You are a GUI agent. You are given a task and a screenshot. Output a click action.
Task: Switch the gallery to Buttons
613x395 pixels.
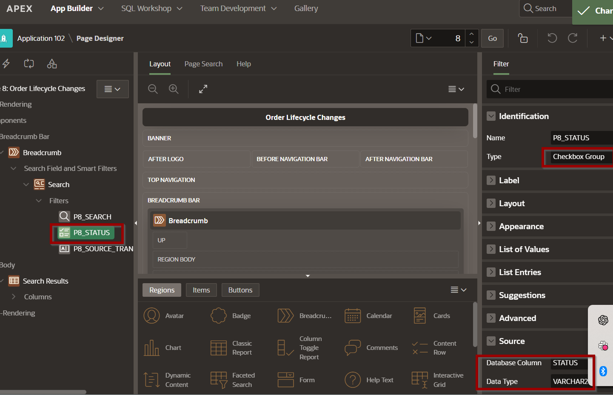click(x=240, y=290)
